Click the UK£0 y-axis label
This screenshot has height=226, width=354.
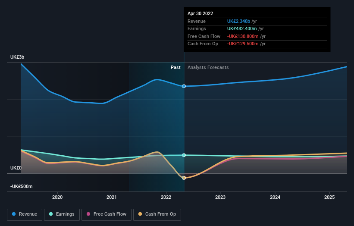point(16,168)
